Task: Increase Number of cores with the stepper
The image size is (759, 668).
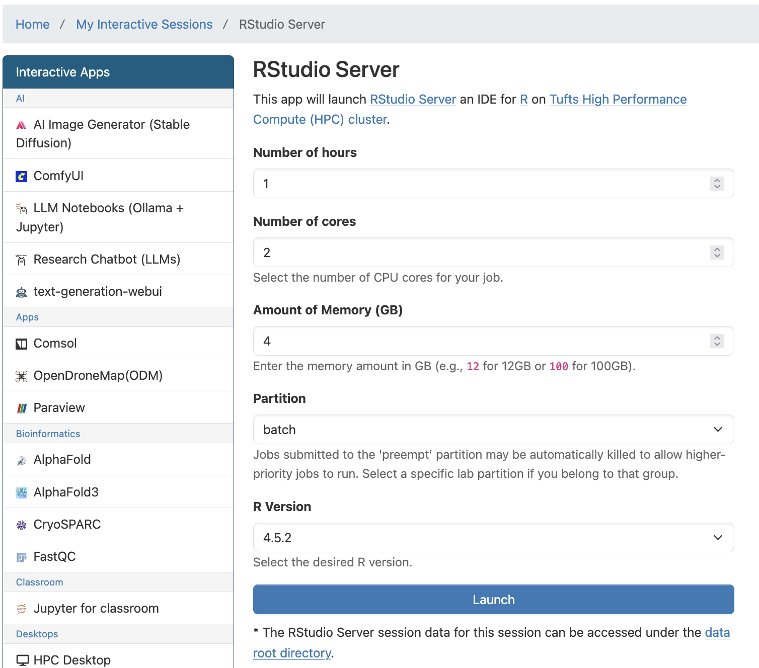Action: click(x=717, y=249)
